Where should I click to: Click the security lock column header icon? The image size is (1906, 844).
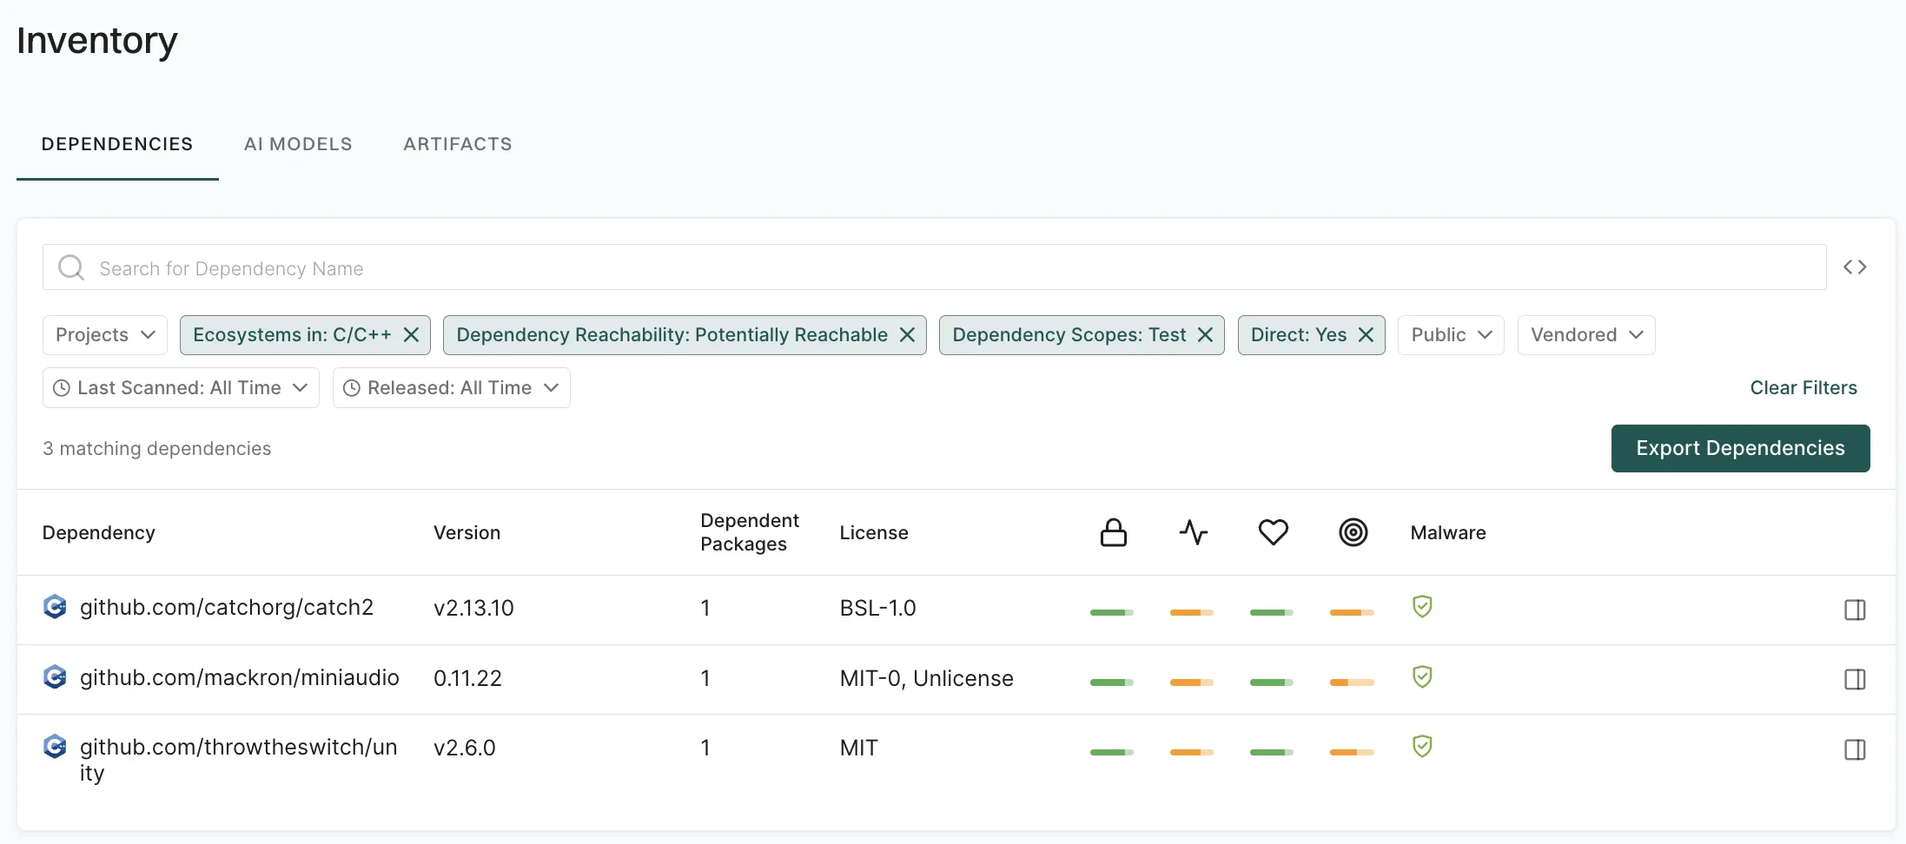point(1113,532)
